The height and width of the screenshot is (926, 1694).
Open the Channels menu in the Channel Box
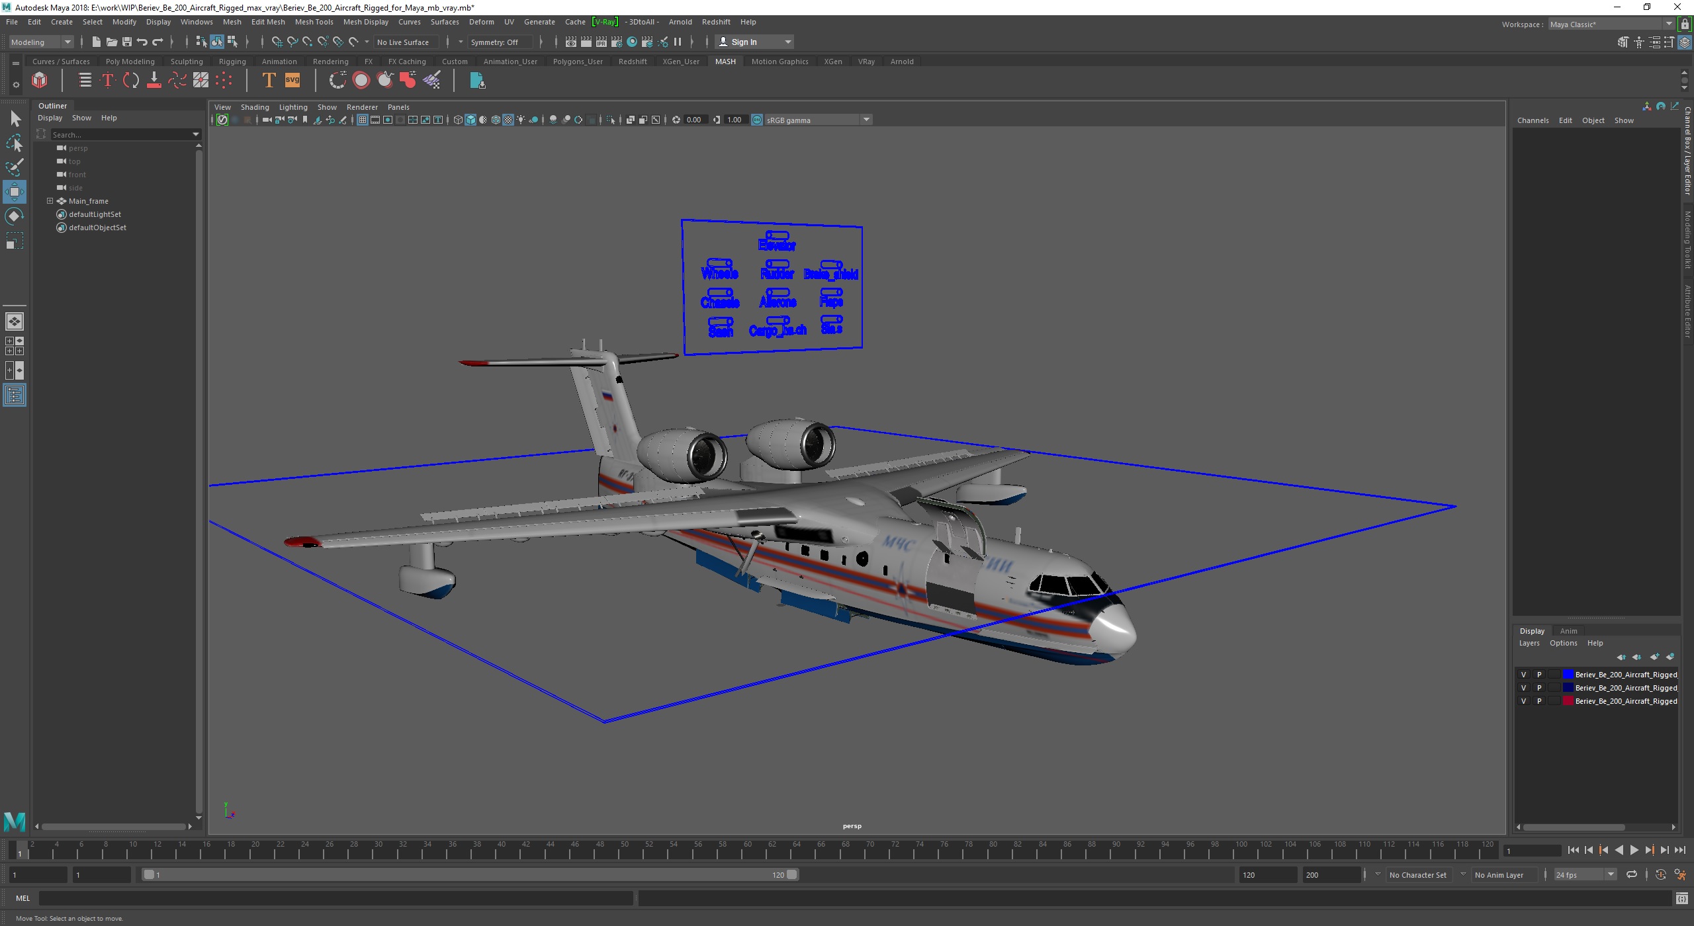1533,120
